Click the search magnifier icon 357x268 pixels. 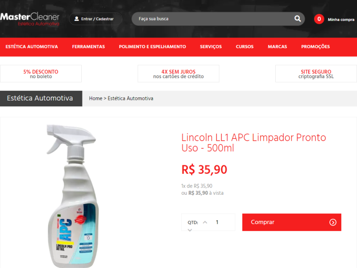click(x=298, y=19)
